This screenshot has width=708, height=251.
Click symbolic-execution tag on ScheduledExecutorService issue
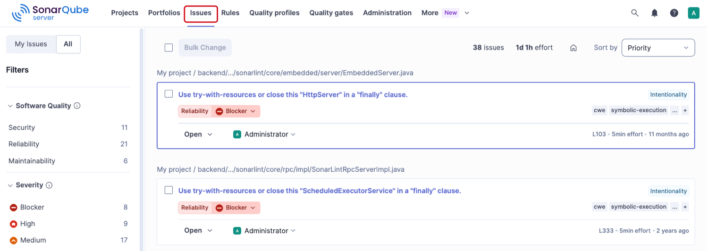point(639,207)
